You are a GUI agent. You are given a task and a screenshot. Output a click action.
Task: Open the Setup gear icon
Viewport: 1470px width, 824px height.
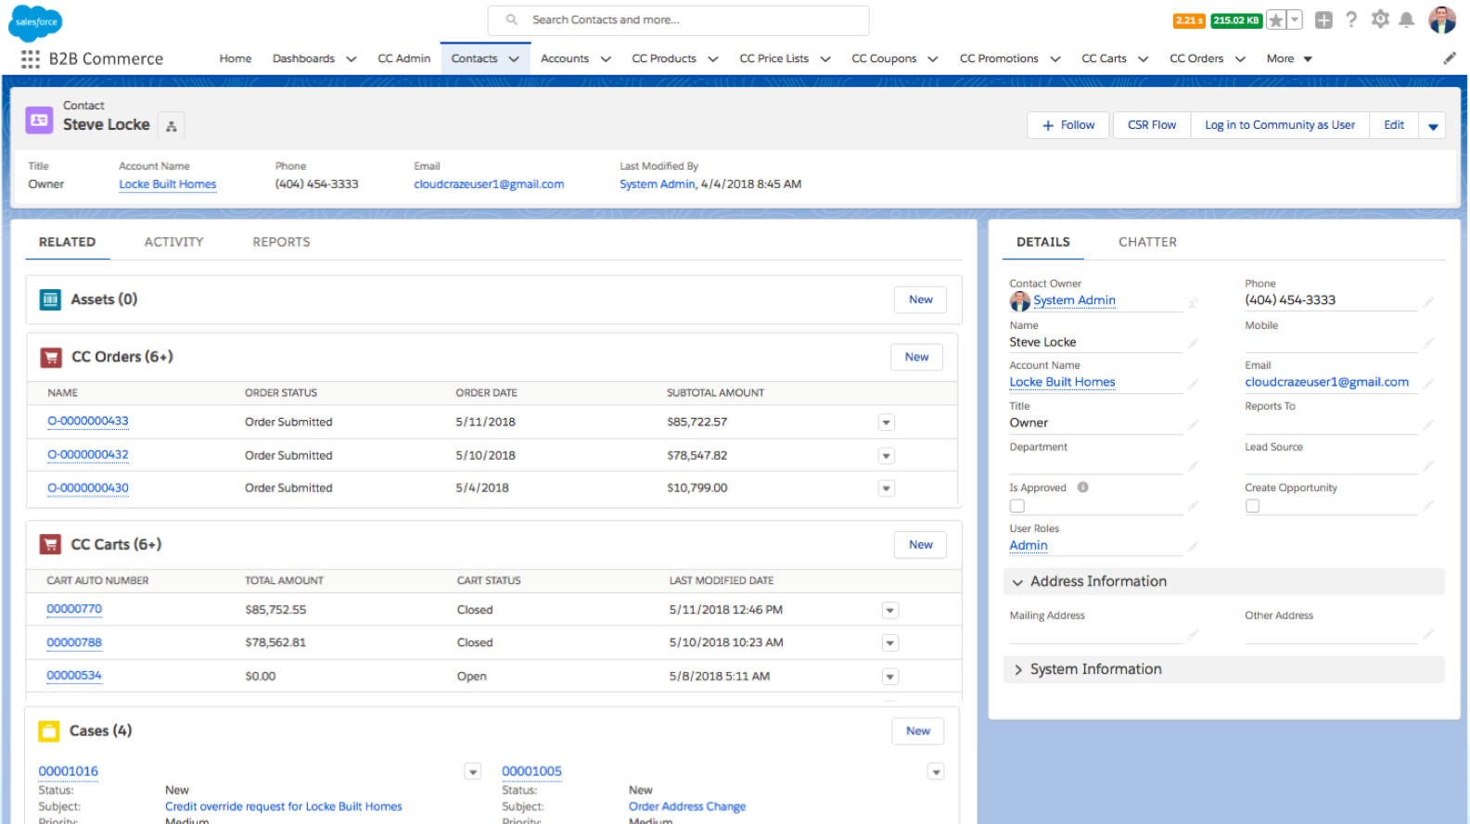click(1380, 19)
